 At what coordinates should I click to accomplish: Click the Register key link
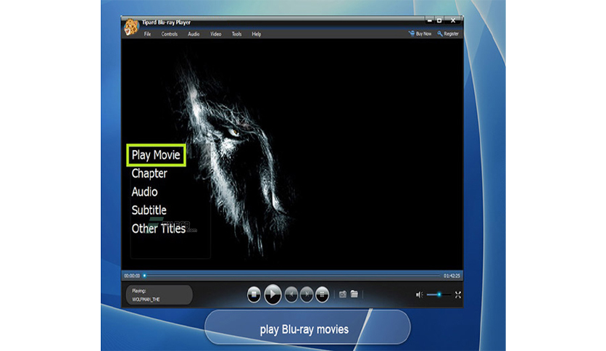[x=448, y=33]
